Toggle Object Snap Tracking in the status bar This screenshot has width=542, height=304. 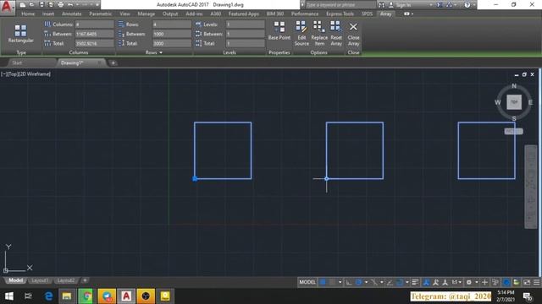tap(390, 282)
